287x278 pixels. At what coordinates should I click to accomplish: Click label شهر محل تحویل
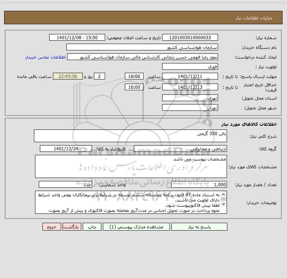point(261,108)
